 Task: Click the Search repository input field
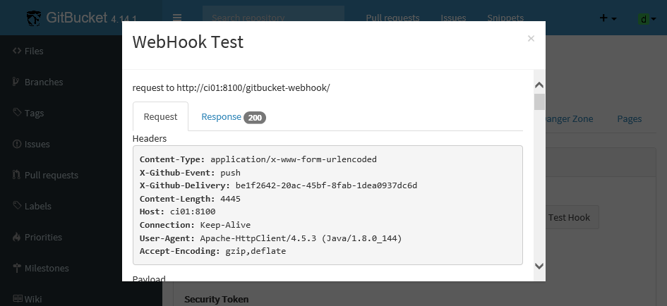click(x=273, y=18)
